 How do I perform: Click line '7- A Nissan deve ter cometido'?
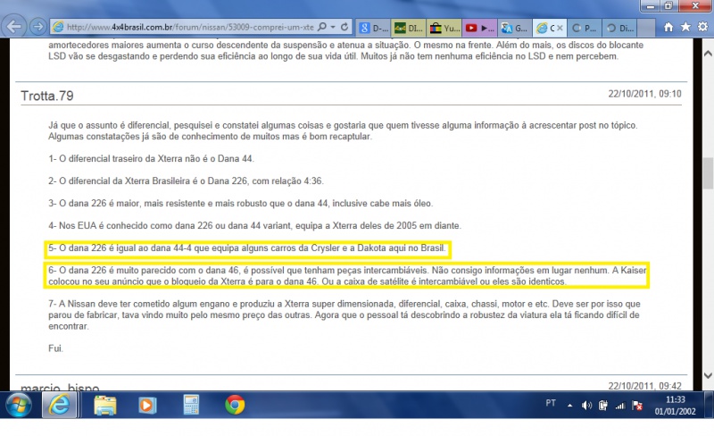[345, 315]
